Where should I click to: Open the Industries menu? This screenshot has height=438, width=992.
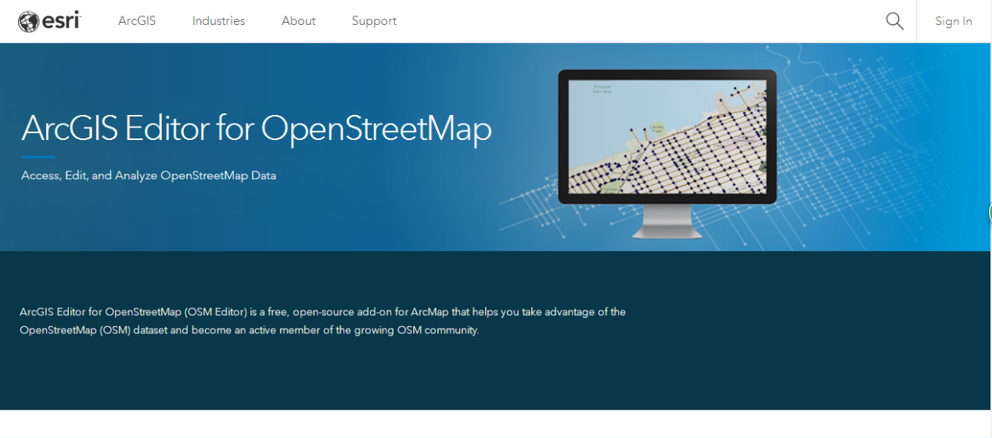coord(218,21)
